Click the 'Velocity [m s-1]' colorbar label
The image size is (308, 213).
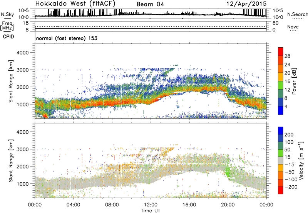pyautogui.click(x=301, y=160)
